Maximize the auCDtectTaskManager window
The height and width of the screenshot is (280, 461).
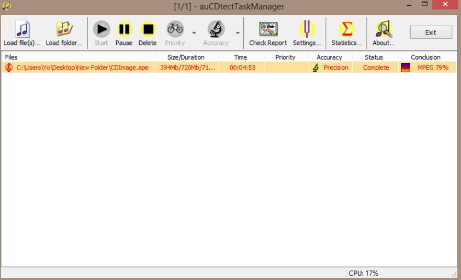(x=424, y=4)
